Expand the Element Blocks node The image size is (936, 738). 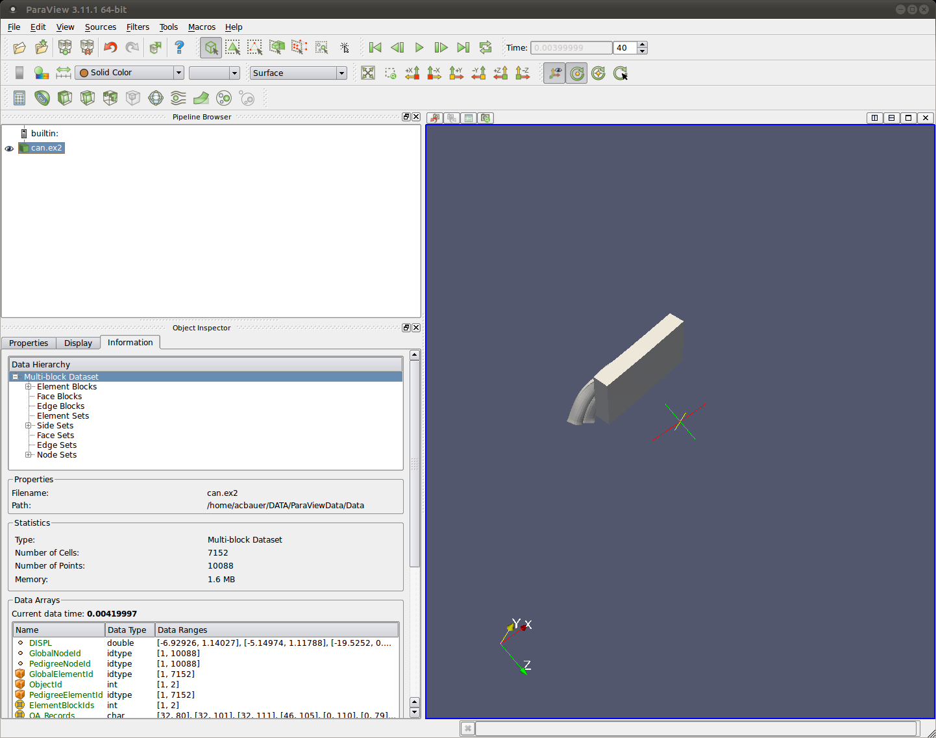[x=29, y=387]
